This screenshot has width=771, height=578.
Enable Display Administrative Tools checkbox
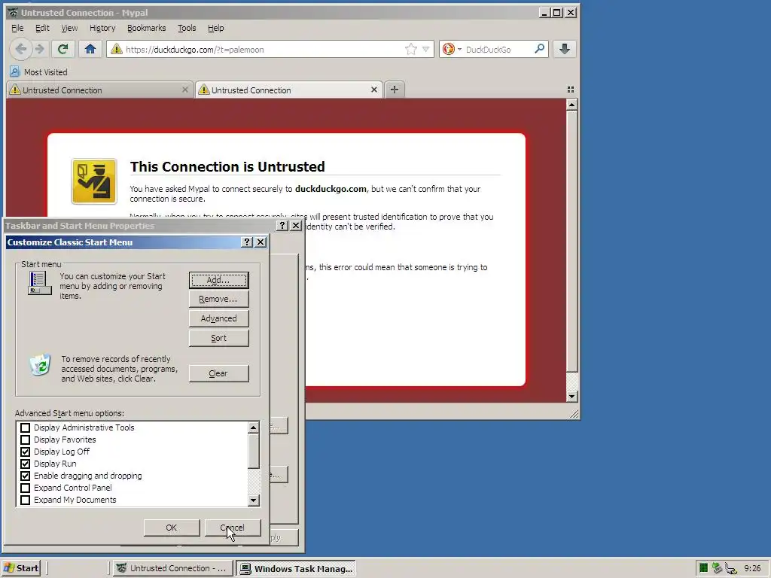(x=25, y=427)
